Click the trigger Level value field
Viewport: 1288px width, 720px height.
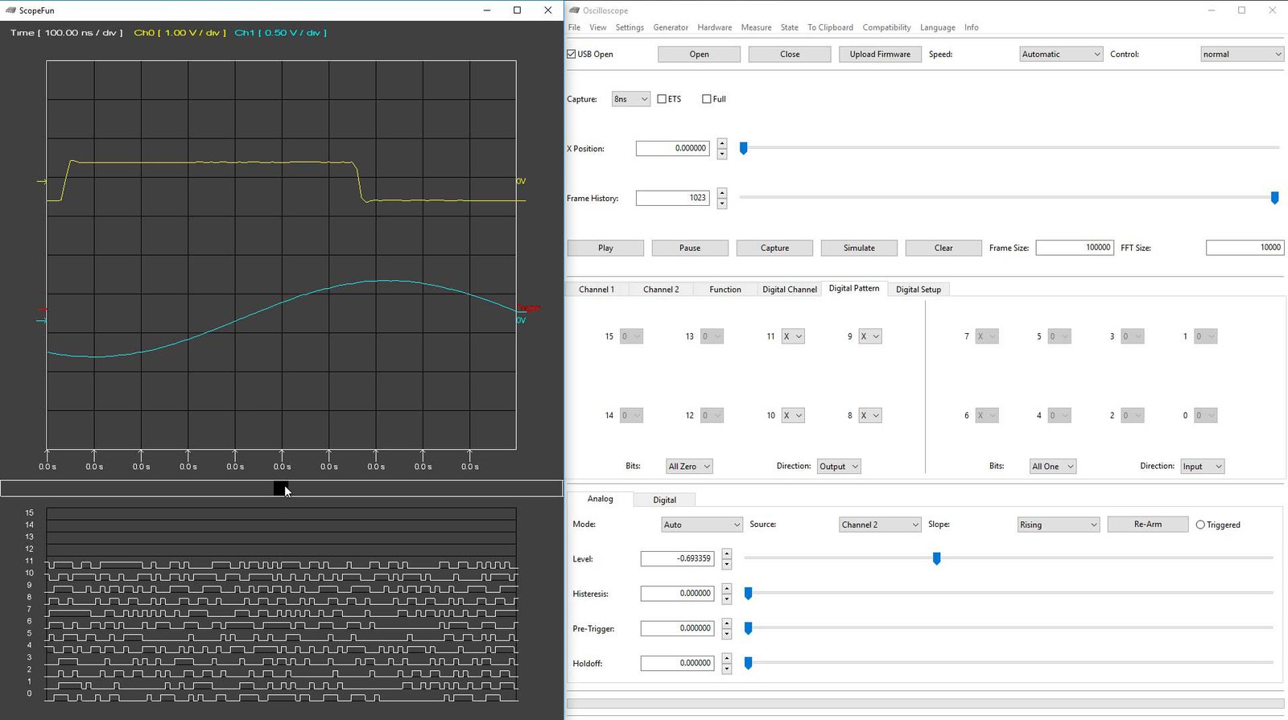click(x=678, y=558)
